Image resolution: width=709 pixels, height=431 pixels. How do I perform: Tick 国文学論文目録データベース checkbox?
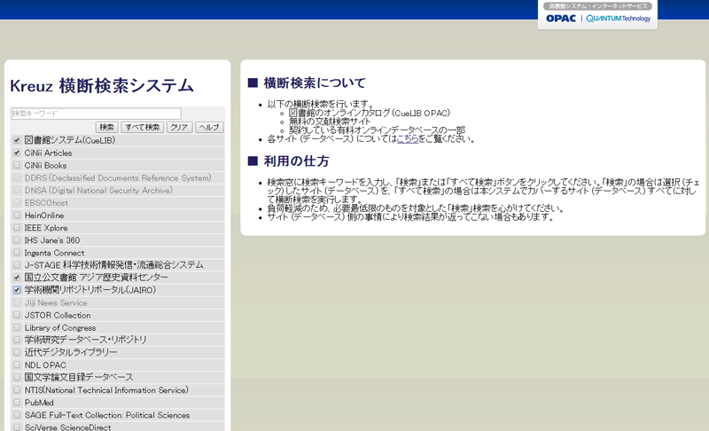pos(17,377)
